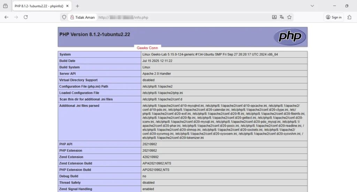The height and width of the screenshot is (192, 357).
Task: Select the Zend Extension label
Action: pos(71,157)
